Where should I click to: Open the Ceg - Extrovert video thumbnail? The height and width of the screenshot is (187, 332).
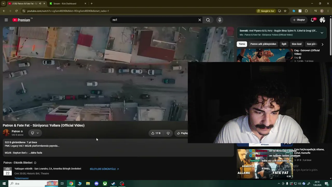pos(265,55)
